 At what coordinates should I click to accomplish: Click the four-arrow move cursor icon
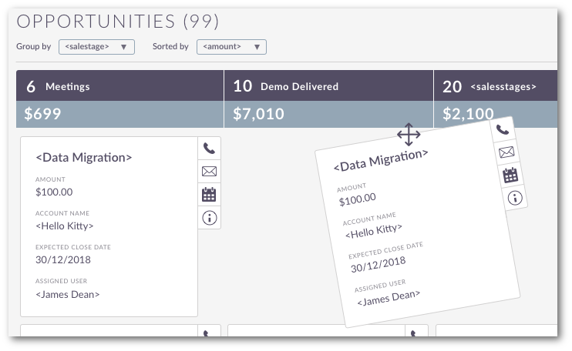click(x=409, y=135)
